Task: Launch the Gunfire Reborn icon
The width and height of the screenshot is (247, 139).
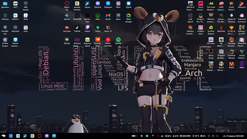Action: 211,30
